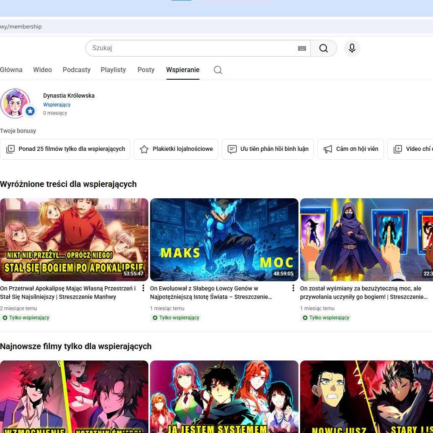Viewport: 433px width, 433px height.
Task: Open the Posty tab
Action: click(146, 70)
